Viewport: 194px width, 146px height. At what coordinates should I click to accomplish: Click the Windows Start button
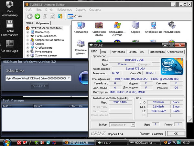coord(6,142)
